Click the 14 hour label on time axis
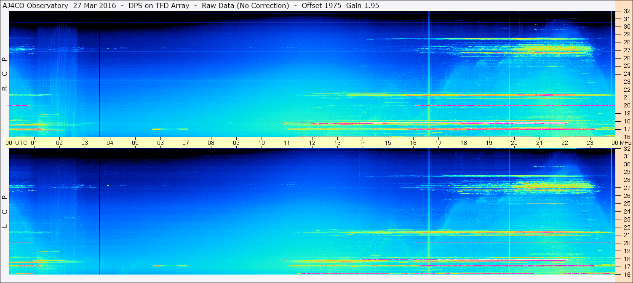 coord(363,143)
